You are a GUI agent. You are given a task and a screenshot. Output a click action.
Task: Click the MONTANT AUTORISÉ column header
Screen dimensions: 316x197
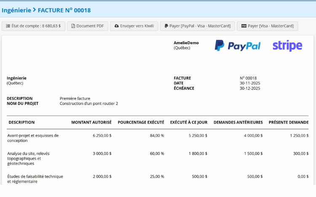[91, 122]
